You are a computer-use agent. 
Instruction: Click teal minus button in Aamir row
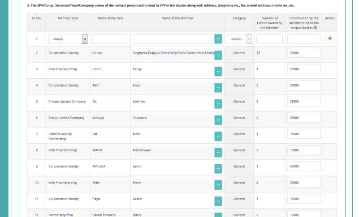218,169
